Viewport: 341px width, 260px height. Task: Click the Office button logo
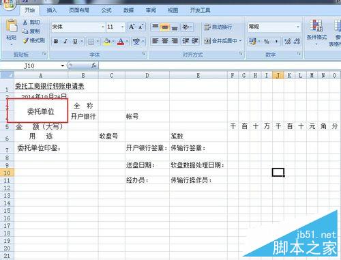[x=8, y=5]
